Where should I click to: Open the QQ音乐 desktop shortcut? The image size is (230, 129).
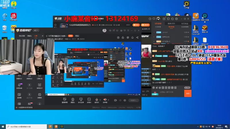click(14, 5)
